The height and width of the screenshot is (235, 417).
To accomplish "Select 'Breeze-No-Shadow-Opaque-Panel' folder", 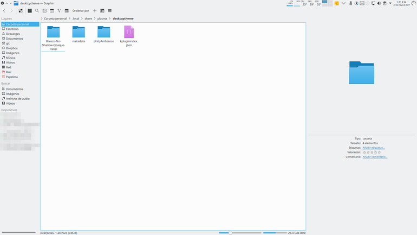I will pyautogui.click(x=53, y=38).
